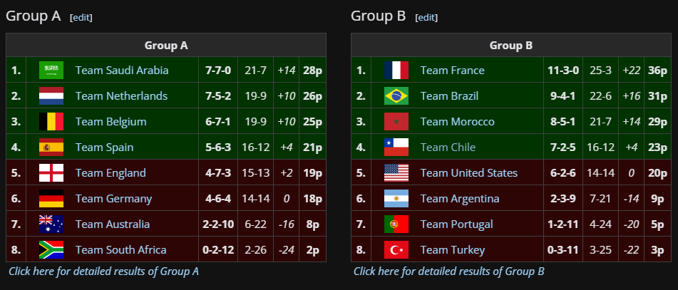This screenshot has width=678, height=290.
Task: Open the Team Germany link
Action: 113,199
